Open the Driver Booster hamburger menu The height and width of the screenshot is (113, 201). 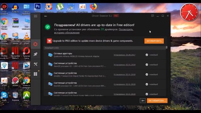pos(35,16)
